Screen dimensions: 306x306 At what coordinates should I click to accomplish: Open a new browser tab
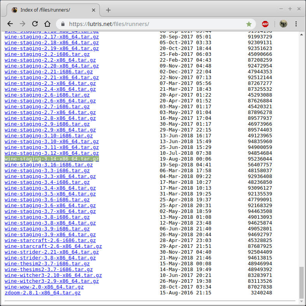(x=108, y=10)
